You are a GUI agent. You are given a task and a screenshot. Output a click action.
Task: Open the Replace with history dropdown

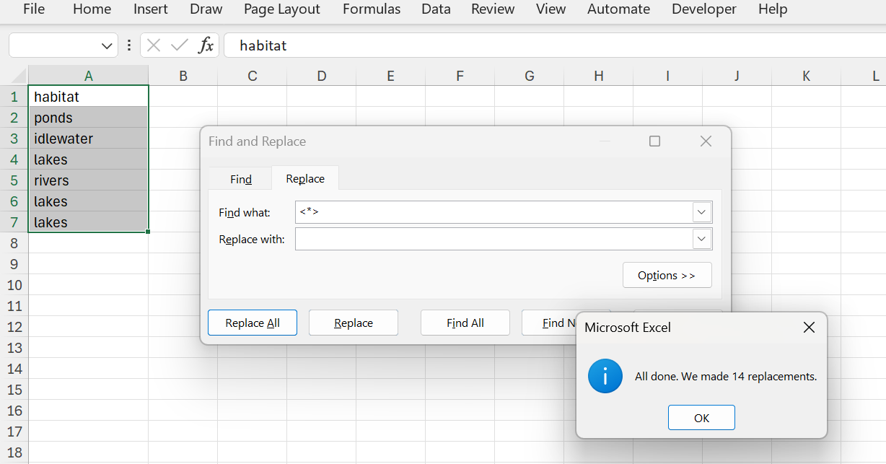click(702, 239)
